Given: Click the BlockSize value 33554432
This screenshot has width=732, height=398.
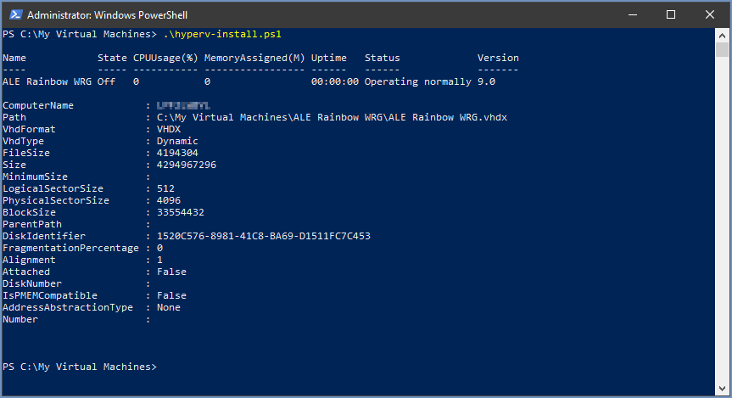Looking at the screenshot, I should [180, 212].
